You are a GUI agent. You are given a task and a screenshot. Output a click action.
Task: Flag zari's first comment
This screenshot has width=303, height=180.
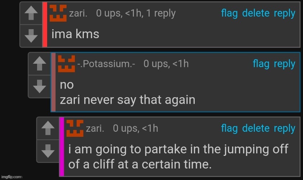pos(229,13)
